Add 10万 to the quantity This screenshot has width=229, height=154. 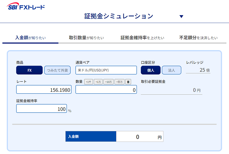coord(109,82)
